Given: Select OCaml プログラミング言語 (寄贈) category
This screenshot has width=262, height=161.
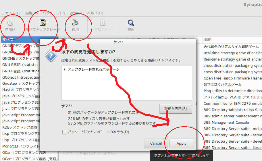Looking at the screenshot, I should pos(30,159).
